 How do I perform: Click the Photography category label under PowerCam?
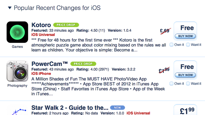tap(17, 86)
